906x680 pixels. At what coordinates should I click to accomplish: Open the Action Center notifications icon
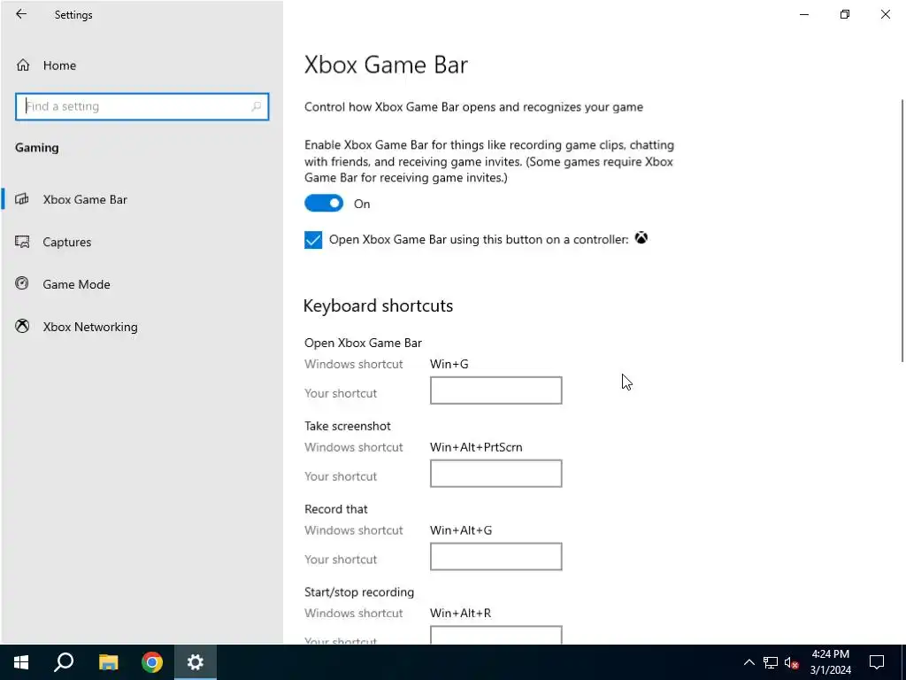877,662
